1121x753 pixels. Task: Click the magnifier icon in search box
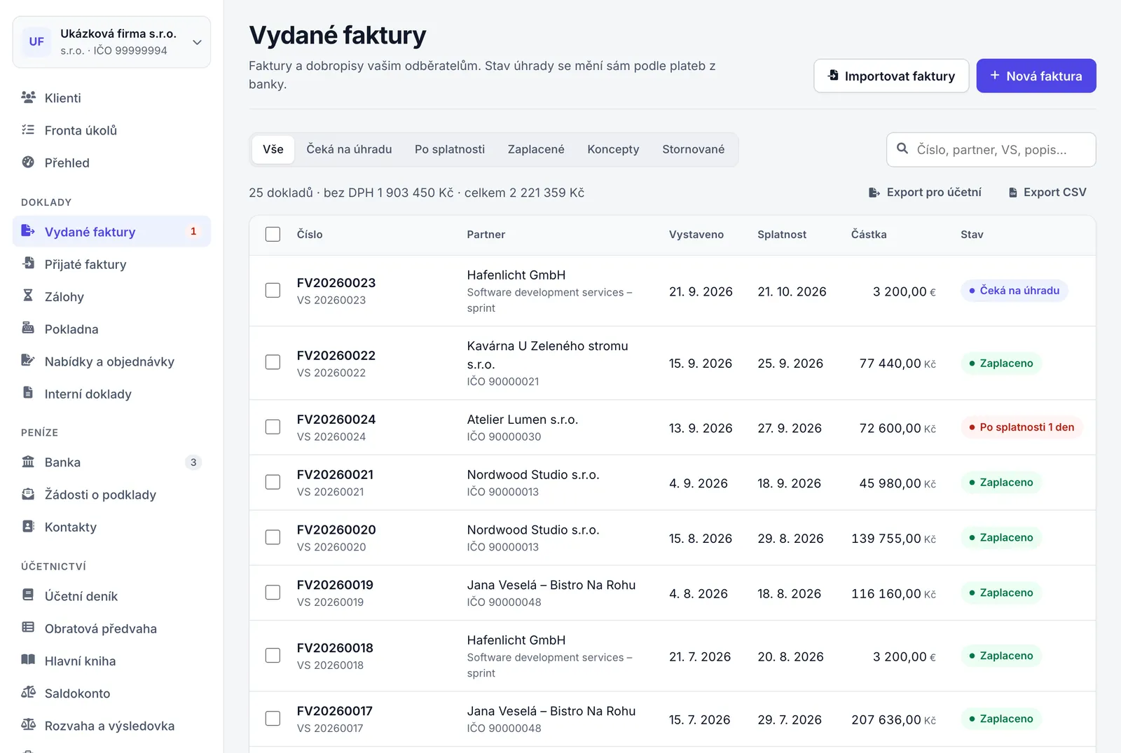[x=902, y=148]
